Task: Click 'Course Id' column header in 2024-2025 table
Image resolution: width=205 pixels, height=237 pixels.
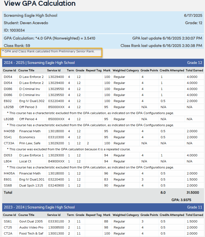Action: [x=9, y=70]
